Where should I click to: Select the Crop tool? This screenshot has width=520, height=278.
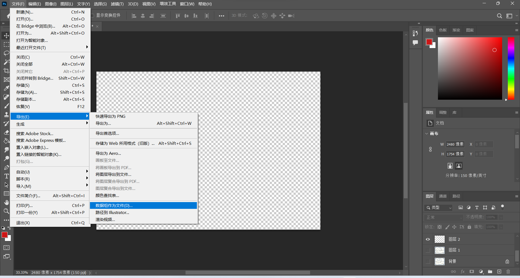[6, 71]
